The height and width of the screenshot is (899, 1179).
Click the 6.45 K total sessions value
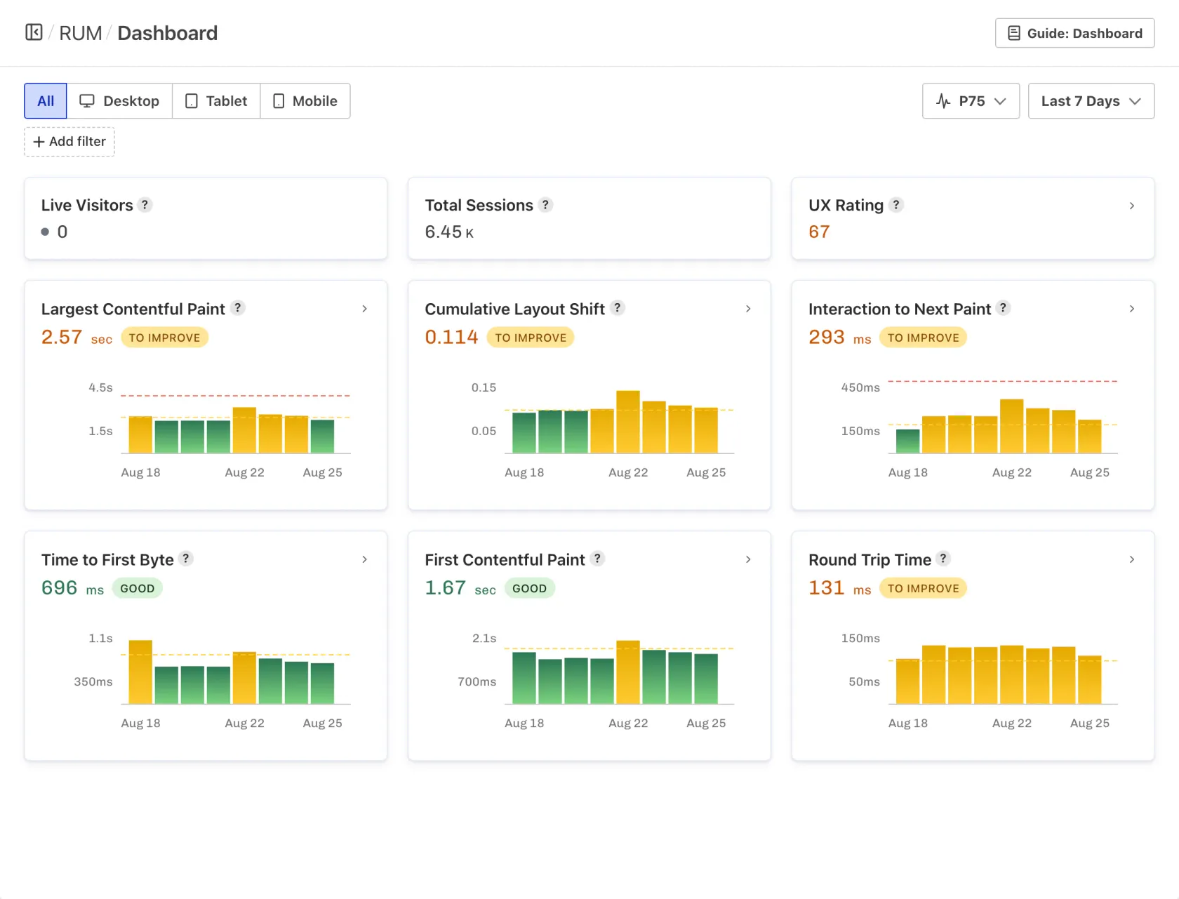click(449, 232)
